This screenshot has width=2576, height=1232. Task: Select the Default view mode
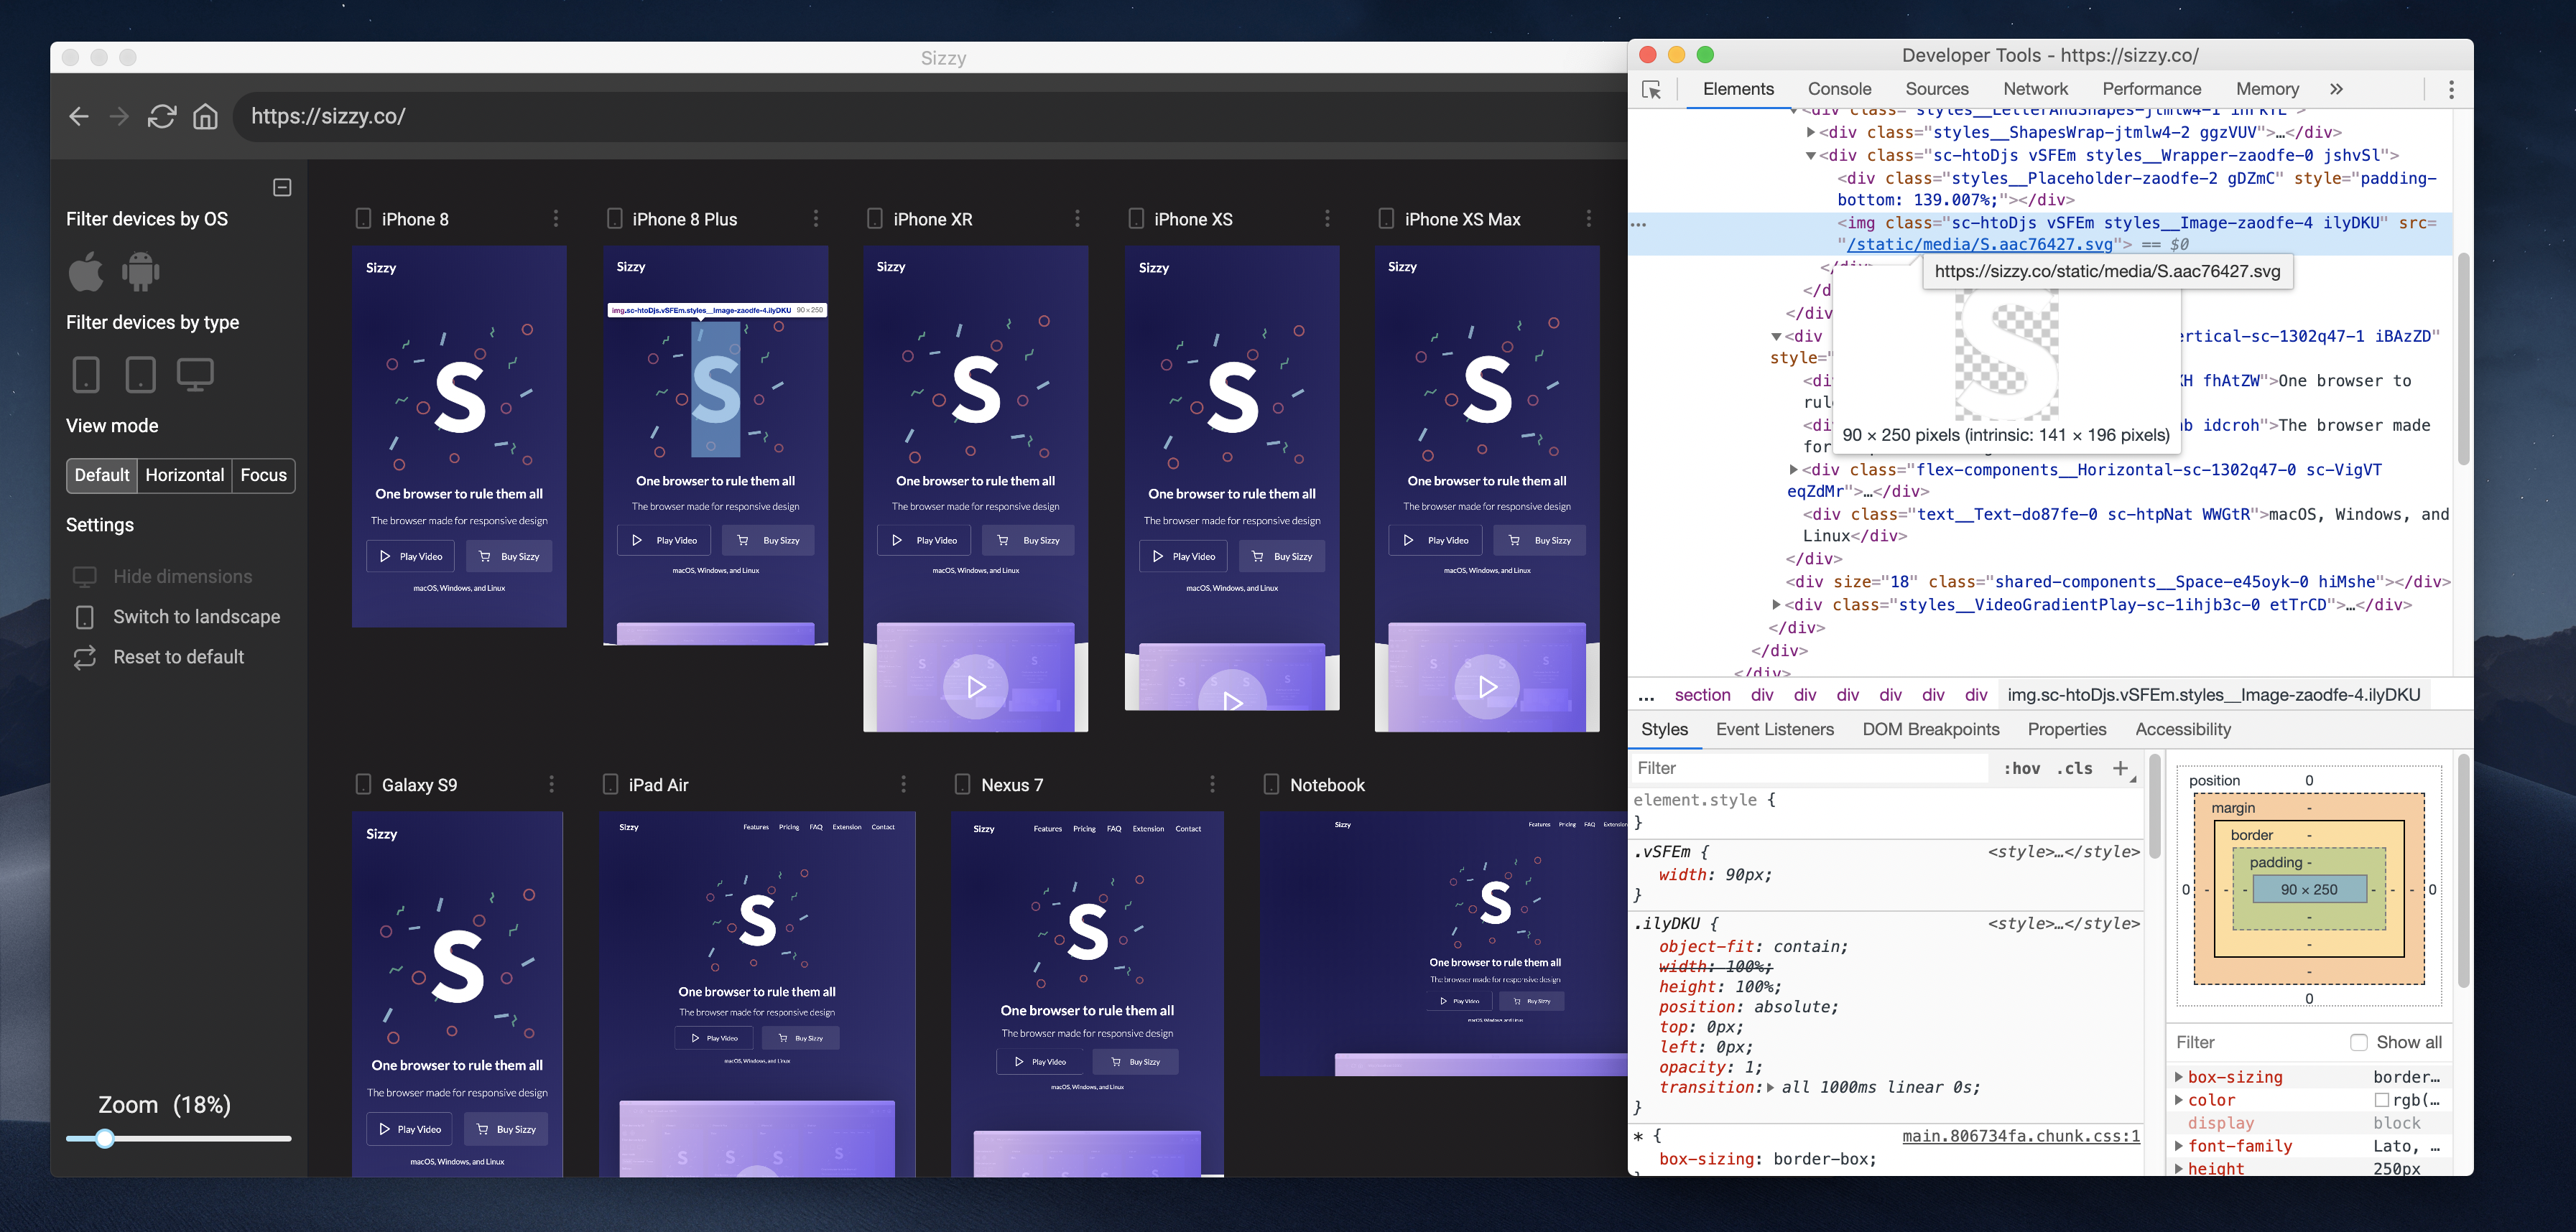coord(102,475)
